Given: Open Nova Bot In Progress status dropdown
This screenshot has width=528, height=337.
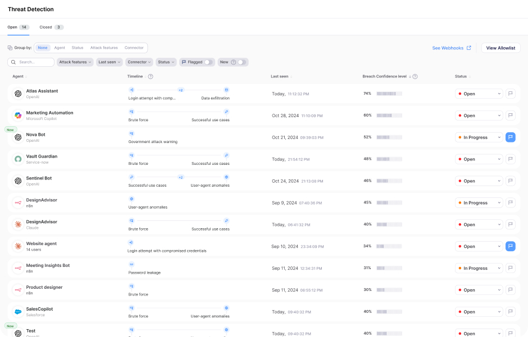Looking at the screenshot, I should tap(479, 137).
